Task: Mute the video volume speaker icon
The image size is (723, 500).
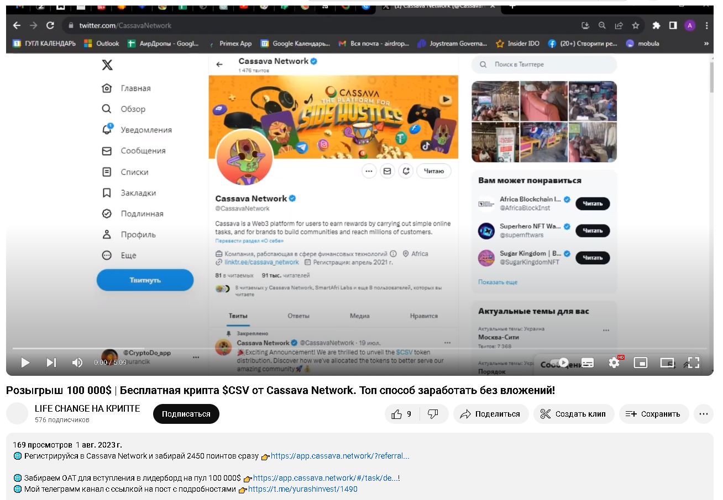Action: (77, 363)
